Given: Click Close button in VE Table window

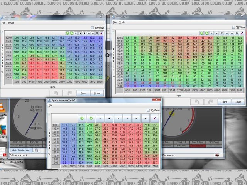Looking at the screenshot, I should coord(238,102).
